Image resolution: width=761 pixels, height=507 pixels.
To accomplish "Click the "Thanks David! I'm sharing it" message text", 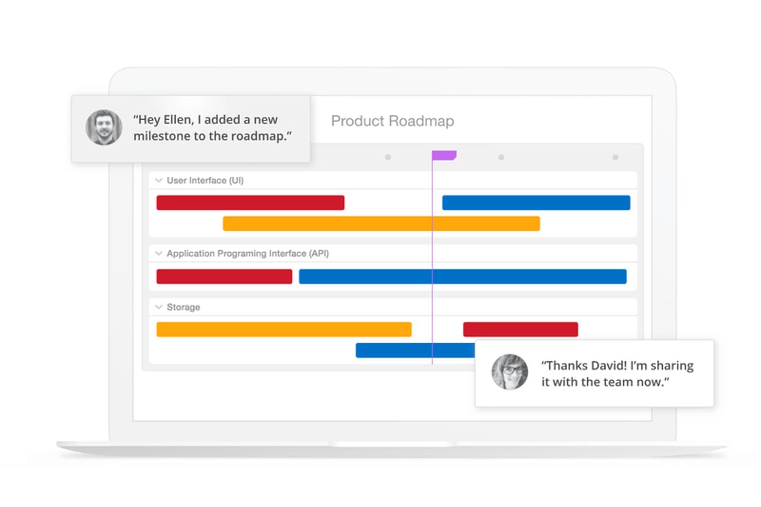I will [617, 373].
